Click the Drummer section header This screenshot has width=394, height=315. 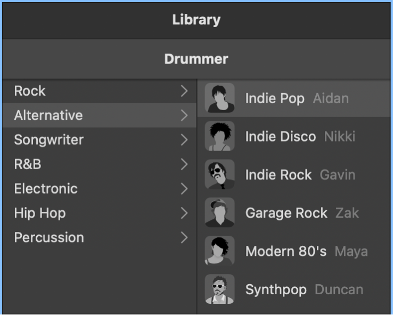[196, 59]
